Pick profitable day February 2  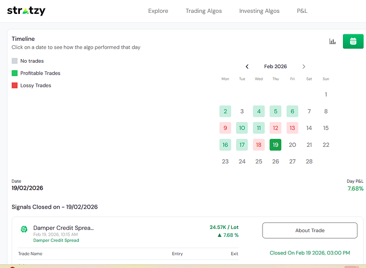225,111
